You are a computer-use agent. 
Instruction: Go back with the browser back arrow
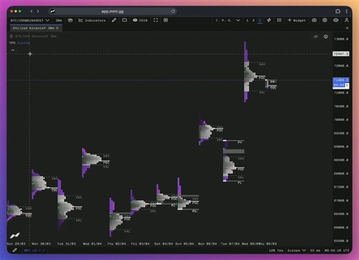(32, 11)
